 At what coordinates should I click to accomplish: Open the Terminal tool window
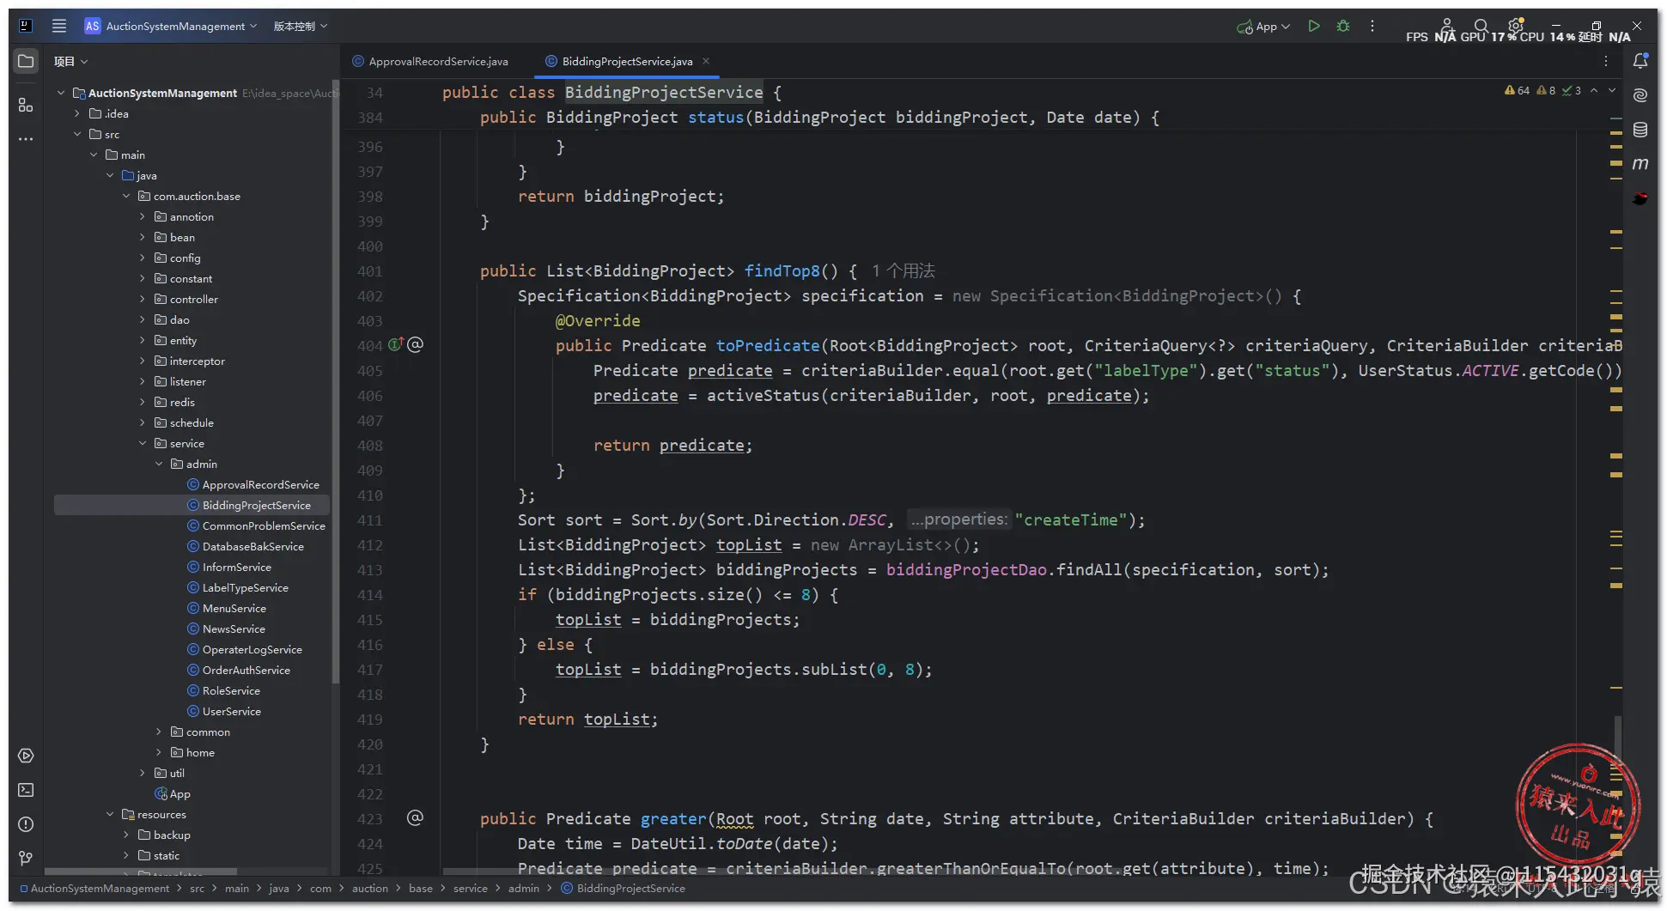(26, 790)
